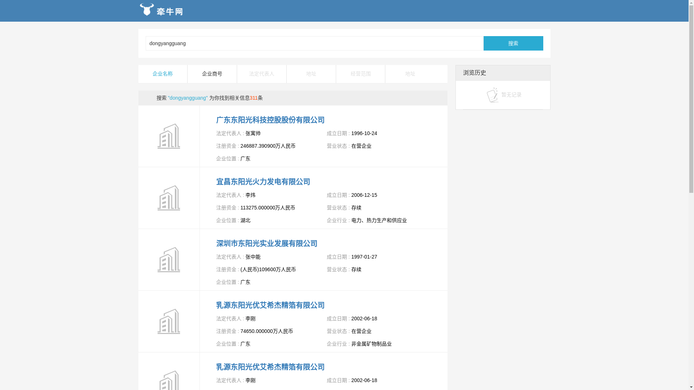This screenshot has width=694, height=390.
Task: Click building icon of 宜昌东阳光火力发电有限公司
Action: tap(169, 198)
